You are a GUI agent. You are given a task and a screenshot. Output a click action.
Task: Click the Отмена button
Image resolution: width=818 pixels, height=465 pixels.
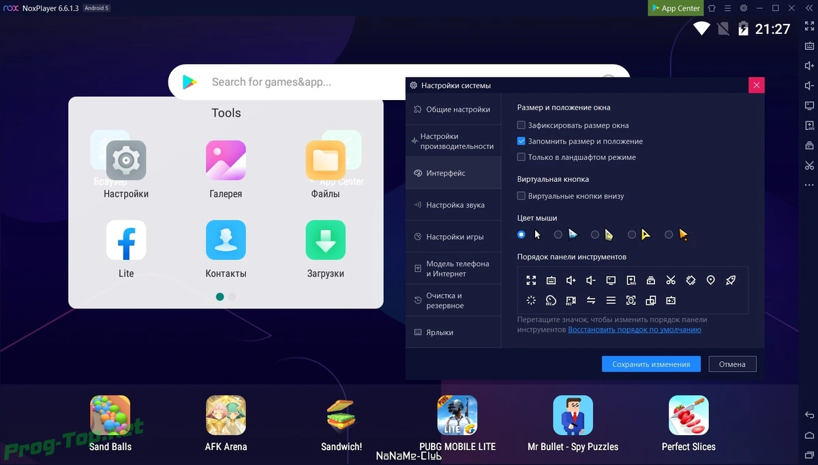click(x=732, y=364)
